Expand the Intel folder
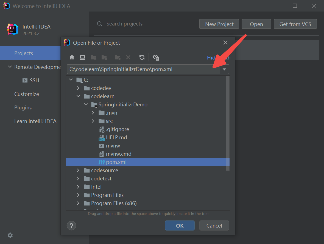 point(78,187)
